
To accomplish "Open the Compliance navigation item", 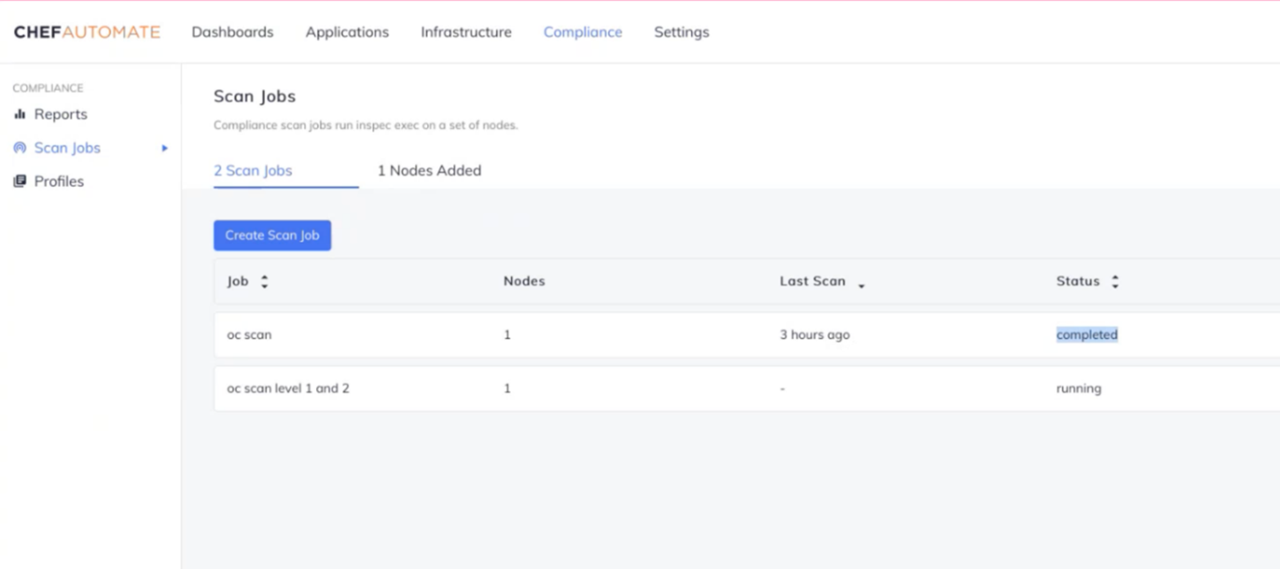I will point(583,32).
